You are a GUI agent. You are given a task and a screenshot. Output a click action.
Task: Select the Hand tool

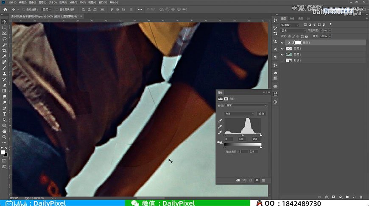pos(4,131)
